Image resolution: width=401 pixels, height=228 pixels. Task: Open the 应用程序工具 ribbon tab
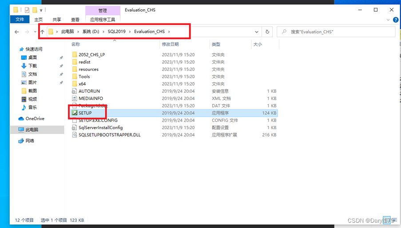click(x=103, y=20)
